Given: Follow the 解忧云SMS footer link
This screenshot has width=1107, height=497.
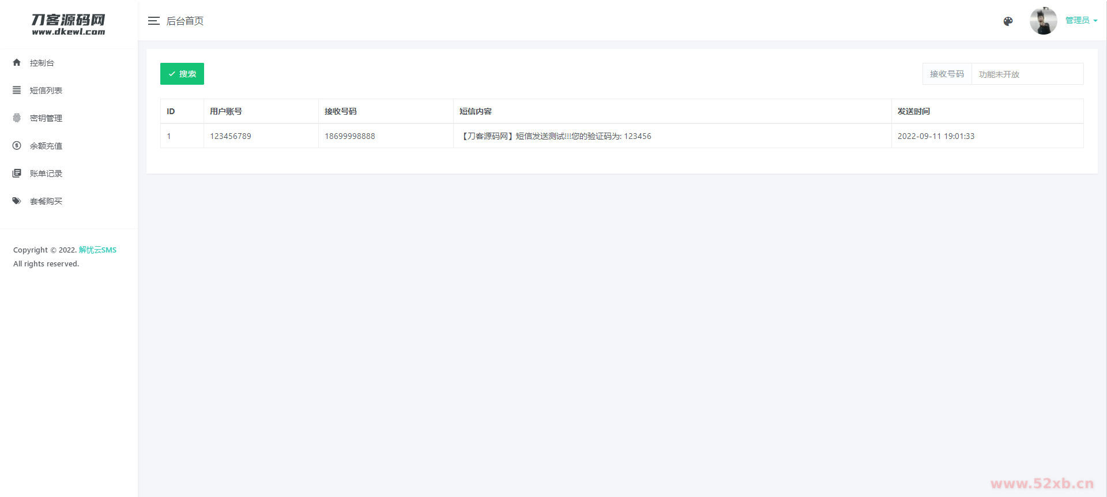Looking at the screenshot, I should coord(97,250).
